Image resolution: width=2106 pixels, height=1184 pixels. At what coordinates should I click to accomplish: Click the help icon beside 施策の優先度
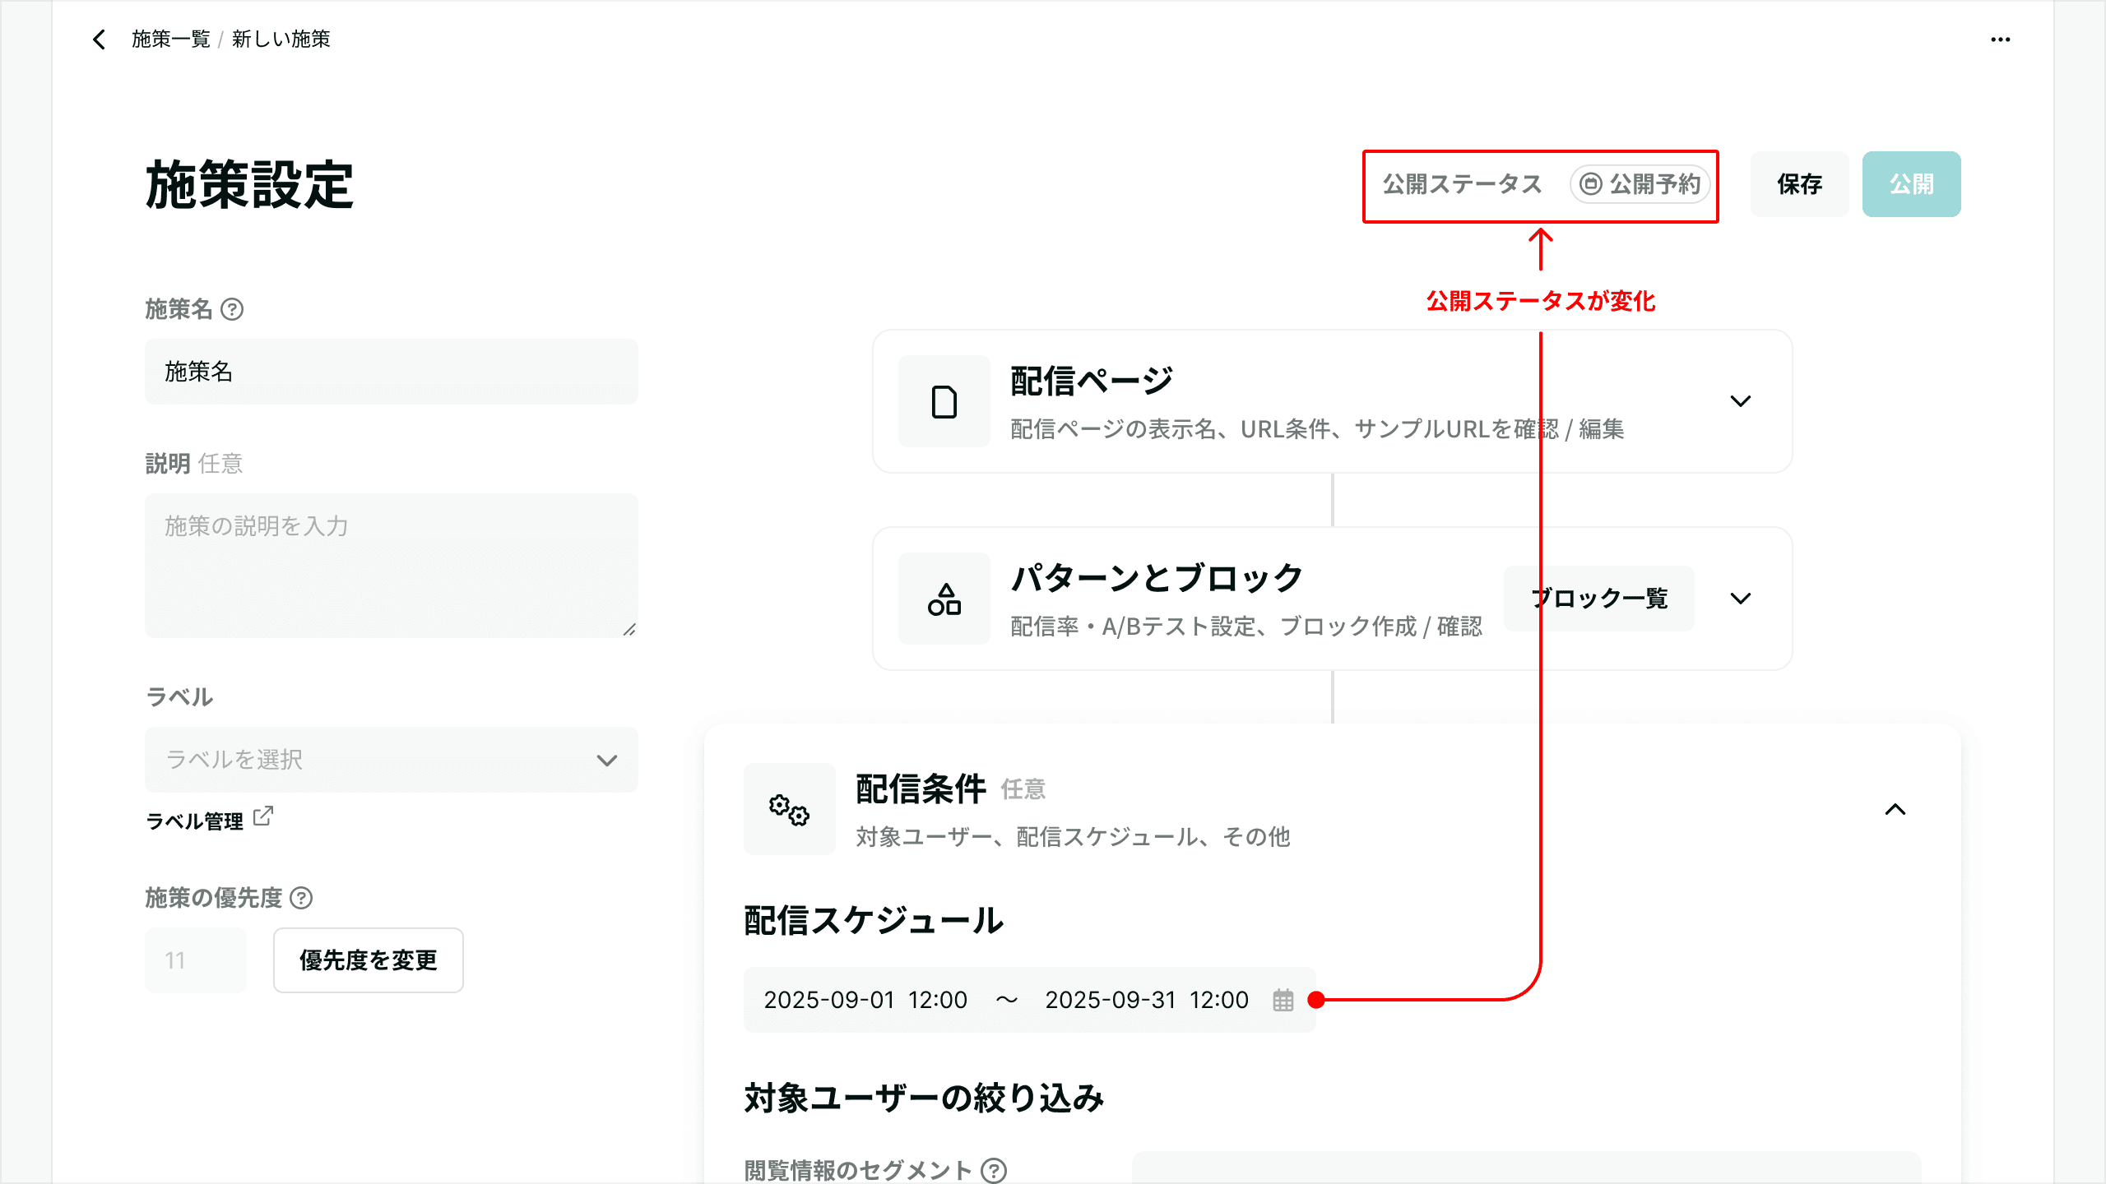coord(302,898)
